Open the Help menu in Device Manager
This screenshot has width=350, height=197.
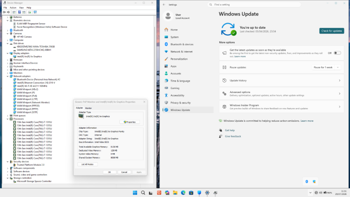coord(29,8)
